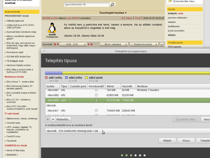Image resolution: width=210 pixels, height=158 pixels.
Task: Open the 50 db / növekvő sorting dropdown
Action: click(x=114, y=44)
